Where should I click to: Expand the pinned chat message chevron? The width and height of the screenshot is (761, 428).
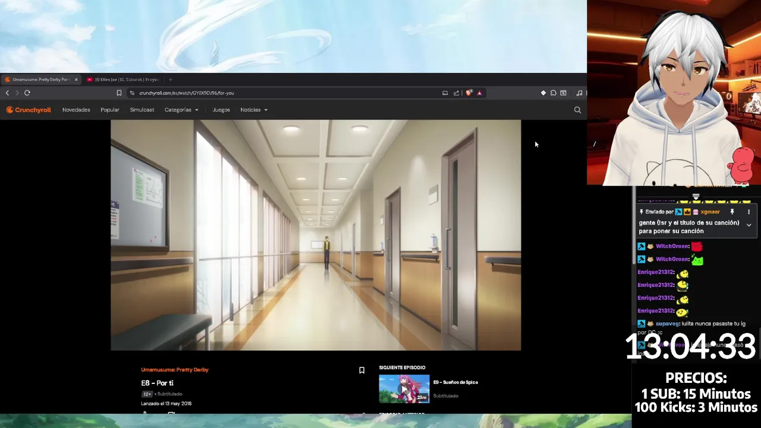tap(749, 225)
